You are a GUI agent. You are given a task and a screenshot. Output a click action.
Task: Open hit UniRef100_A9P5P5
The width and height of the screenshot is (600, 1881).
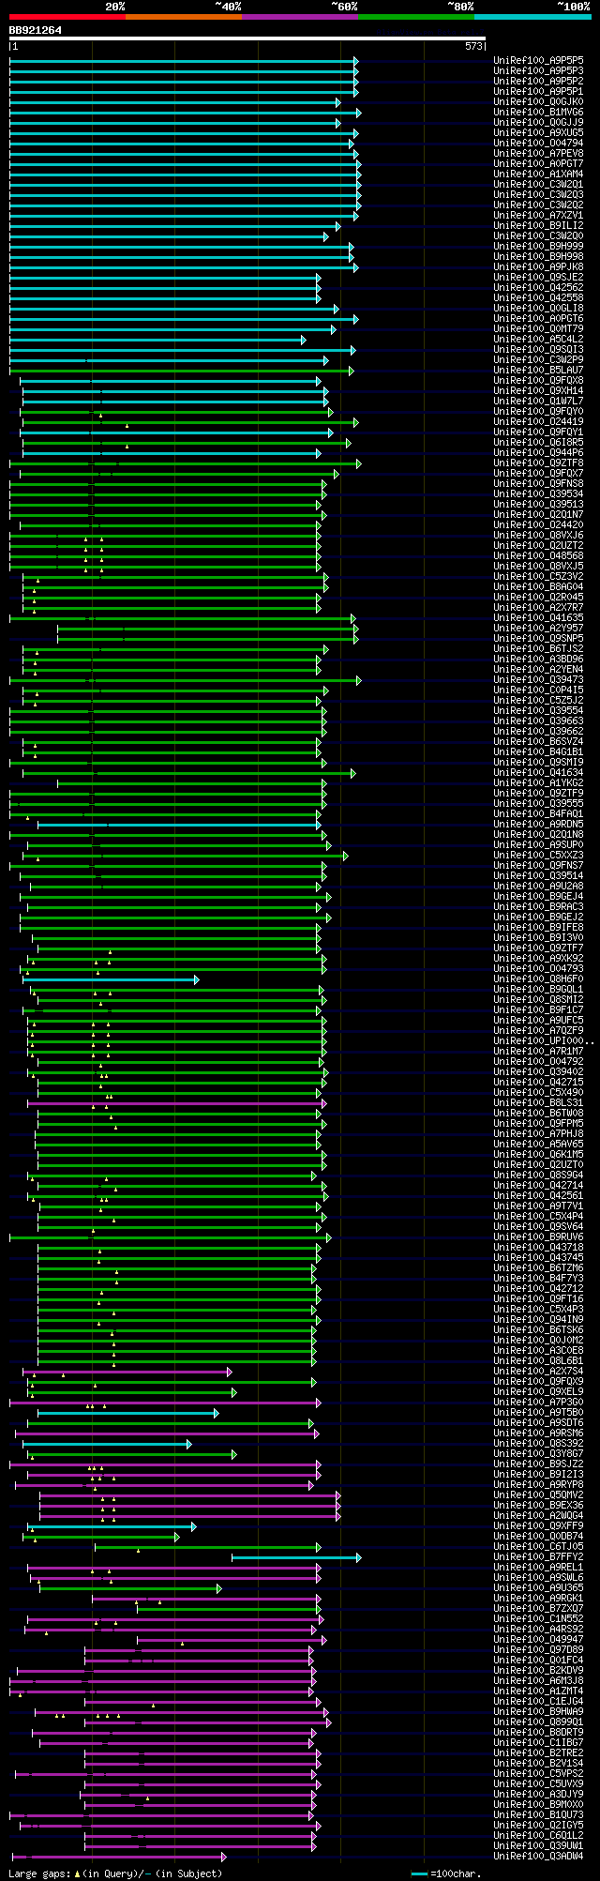[538, 60]
